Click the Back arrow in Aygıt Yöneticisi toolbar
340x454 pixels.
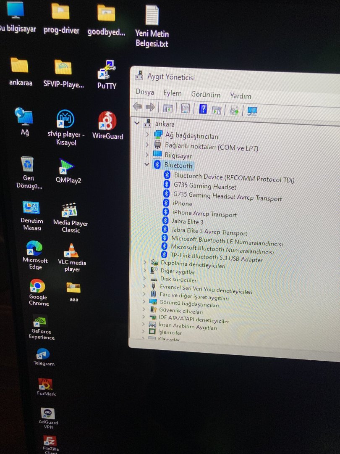coord(138,106)
